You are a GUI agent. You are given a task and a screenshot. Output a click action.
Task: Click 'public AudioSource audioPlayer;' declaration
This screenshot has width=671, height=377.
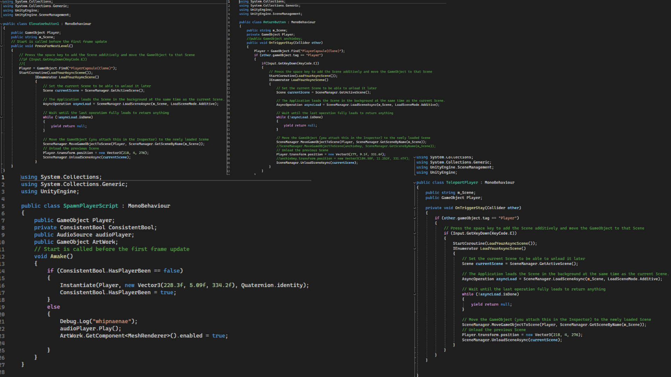click(x=84, y=235)
